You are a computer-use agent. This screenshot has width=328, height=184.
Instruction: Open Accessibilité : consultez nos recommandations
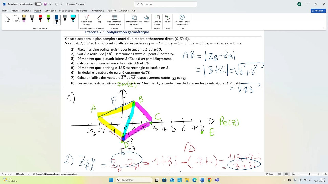(x=55, y=174)
